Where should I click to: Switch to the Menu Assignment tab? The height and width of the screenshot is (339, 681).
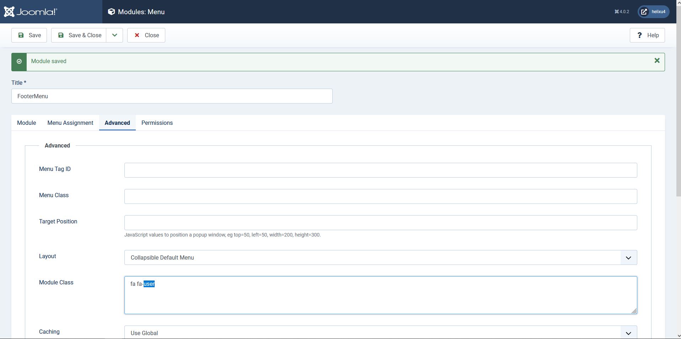[x=70, y=123]
